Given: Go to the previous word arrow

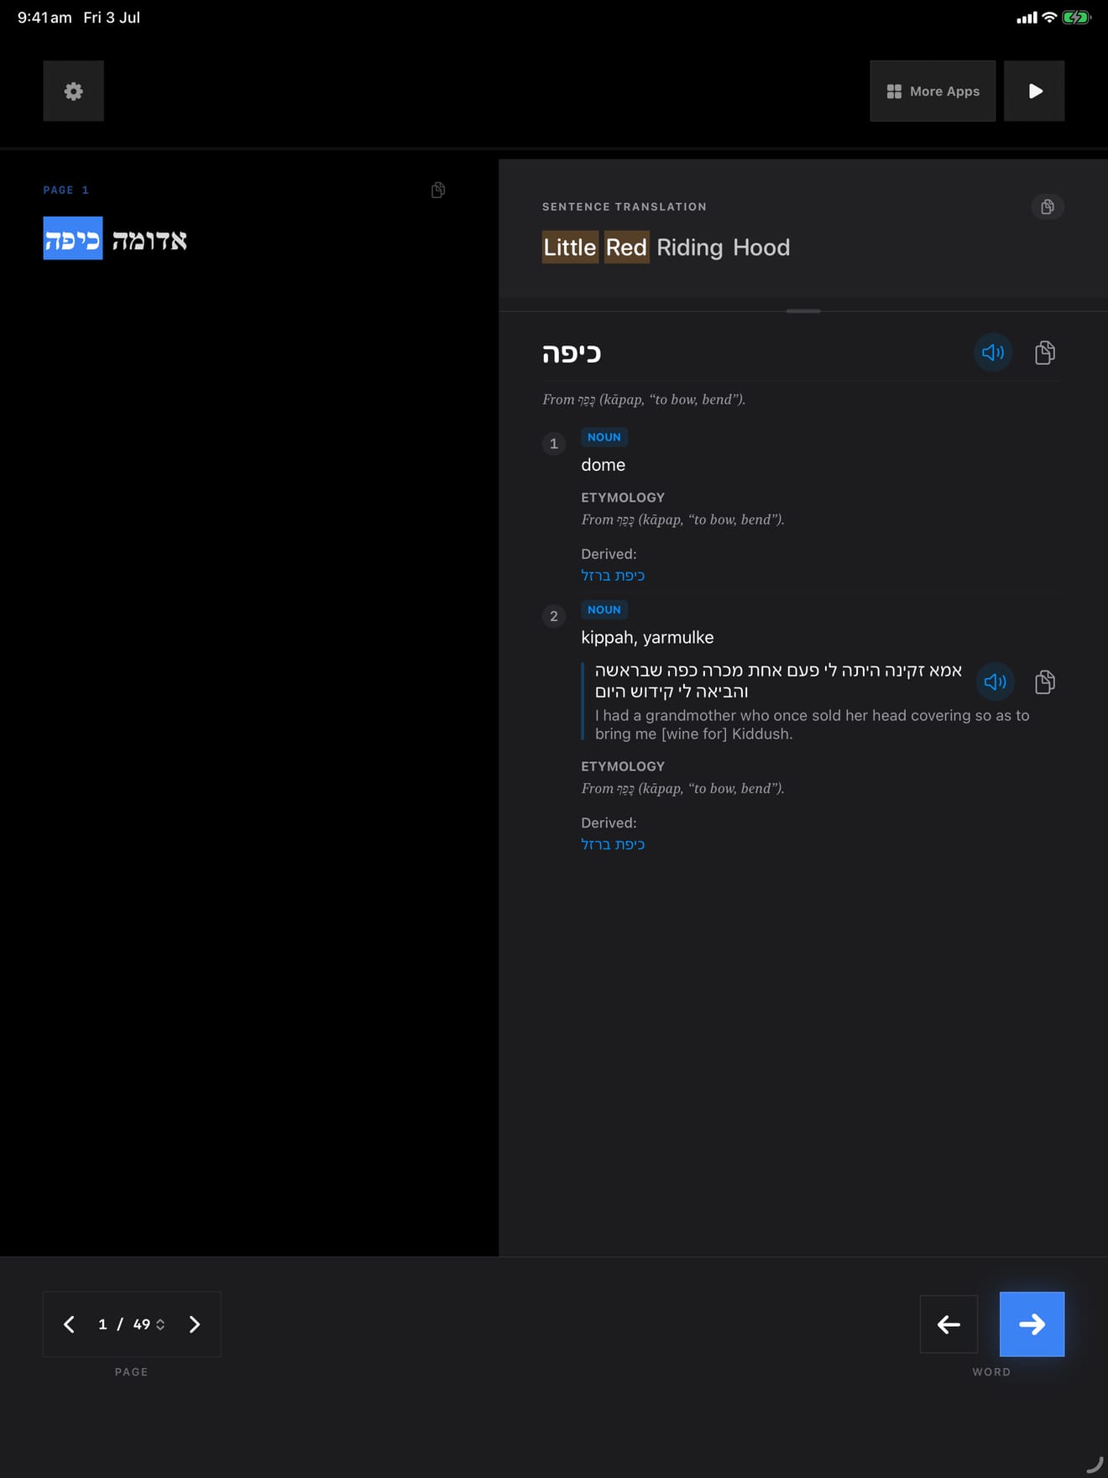Looking at the screenshot, I should click(949, 1324).
